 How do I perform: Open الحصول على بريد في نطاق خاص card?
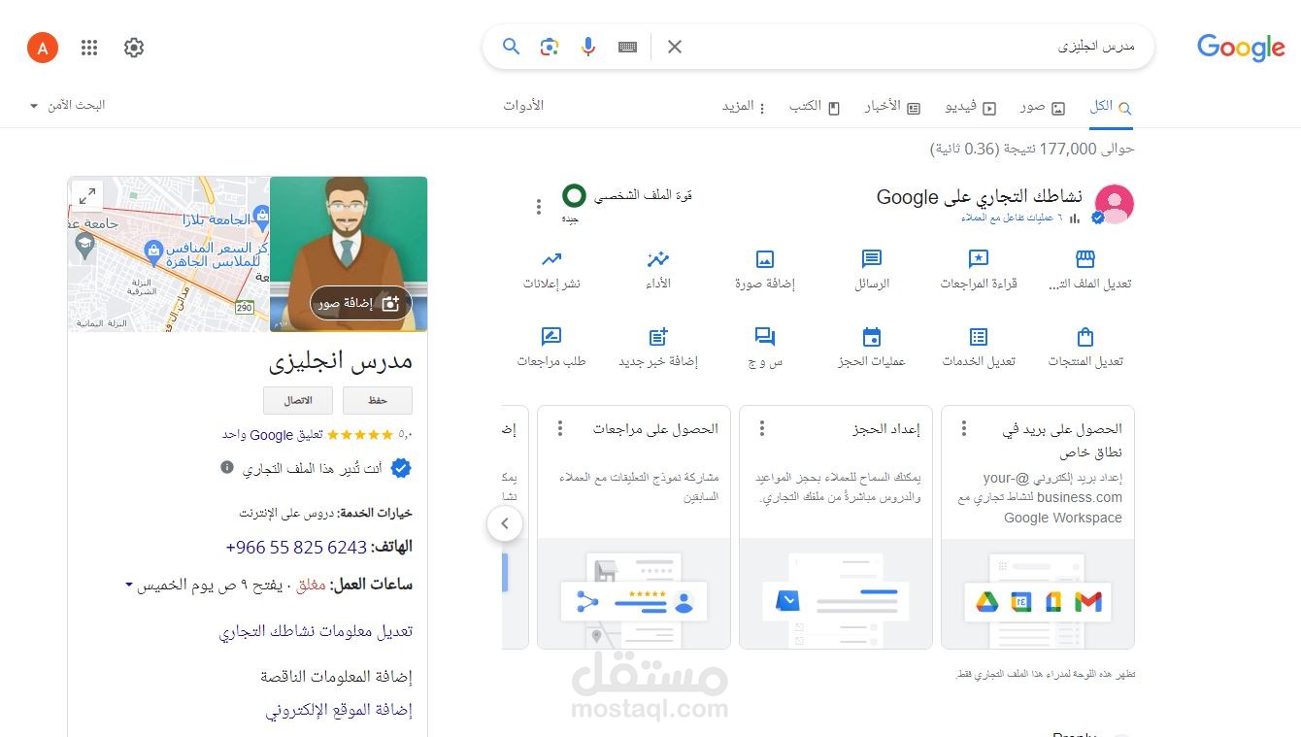pos(1037,527)
